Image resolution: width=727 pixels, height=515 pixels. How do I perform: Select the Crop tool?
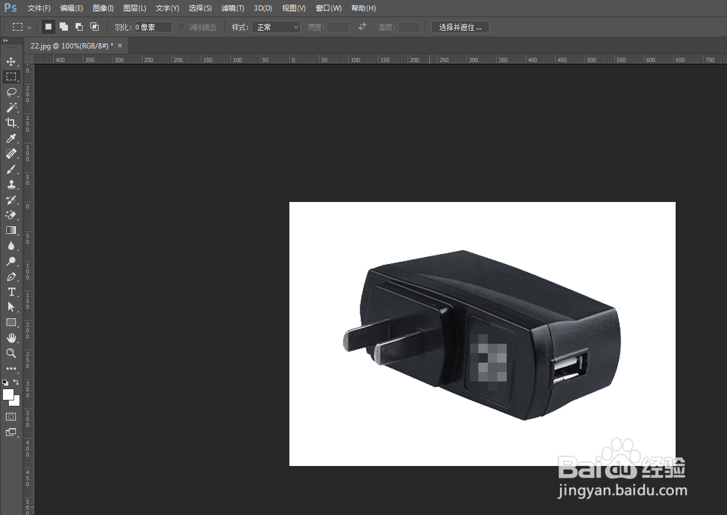coord(11,123)
